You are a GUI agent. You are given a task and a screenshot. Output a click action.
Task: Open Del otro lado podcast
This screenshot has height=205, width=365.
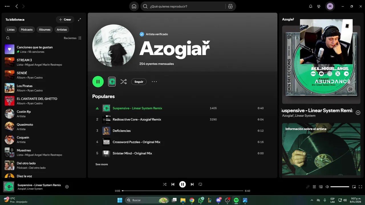(44, 165)
